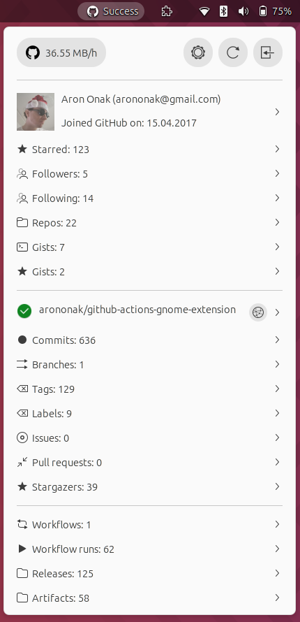Open the Followers: 5 menu item

click(149, 174)
